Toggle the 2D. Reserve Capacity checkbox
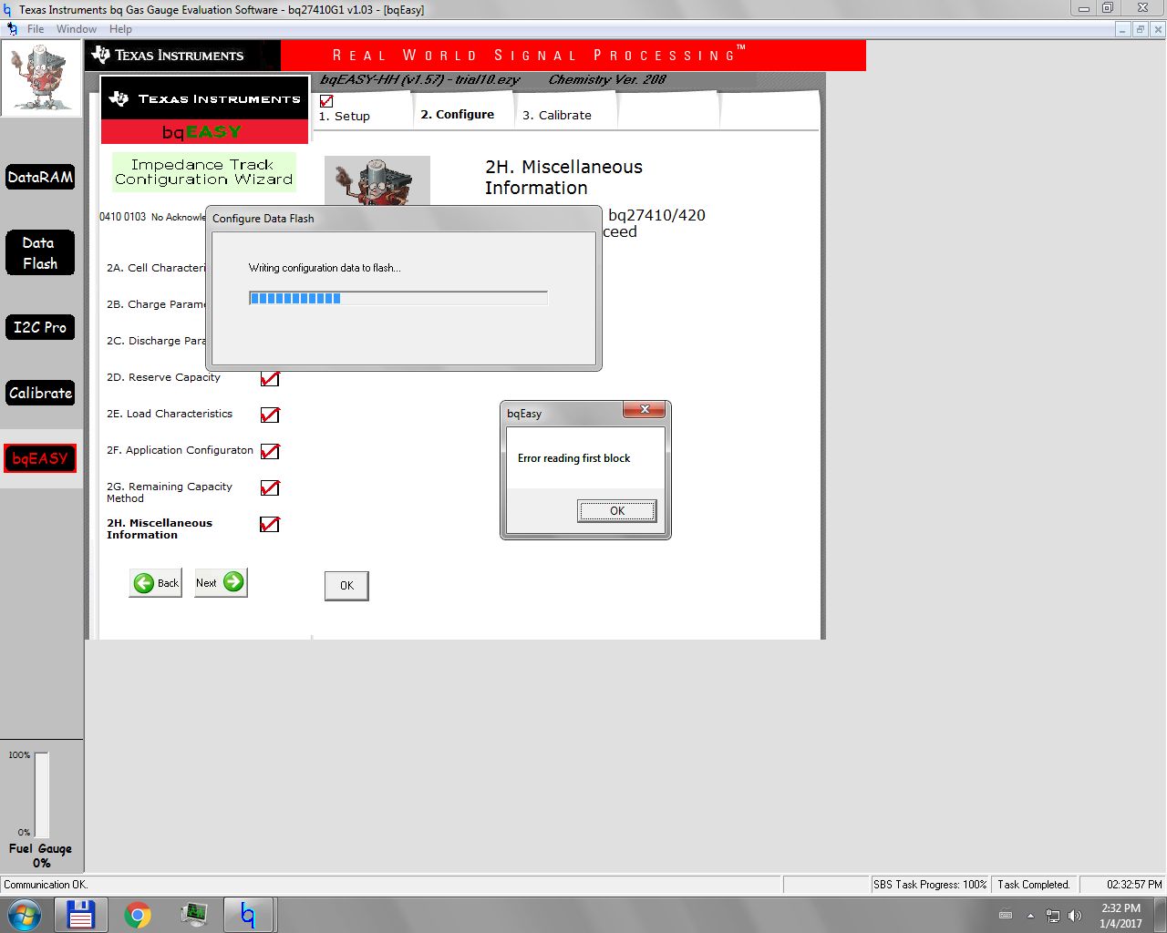This screenshot has height=933, width=1167. tap(269, 378)
